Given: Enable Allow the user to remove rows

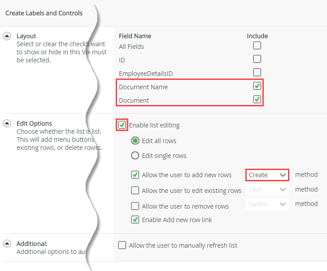Looking at the screenshot, I should (135, 206).
